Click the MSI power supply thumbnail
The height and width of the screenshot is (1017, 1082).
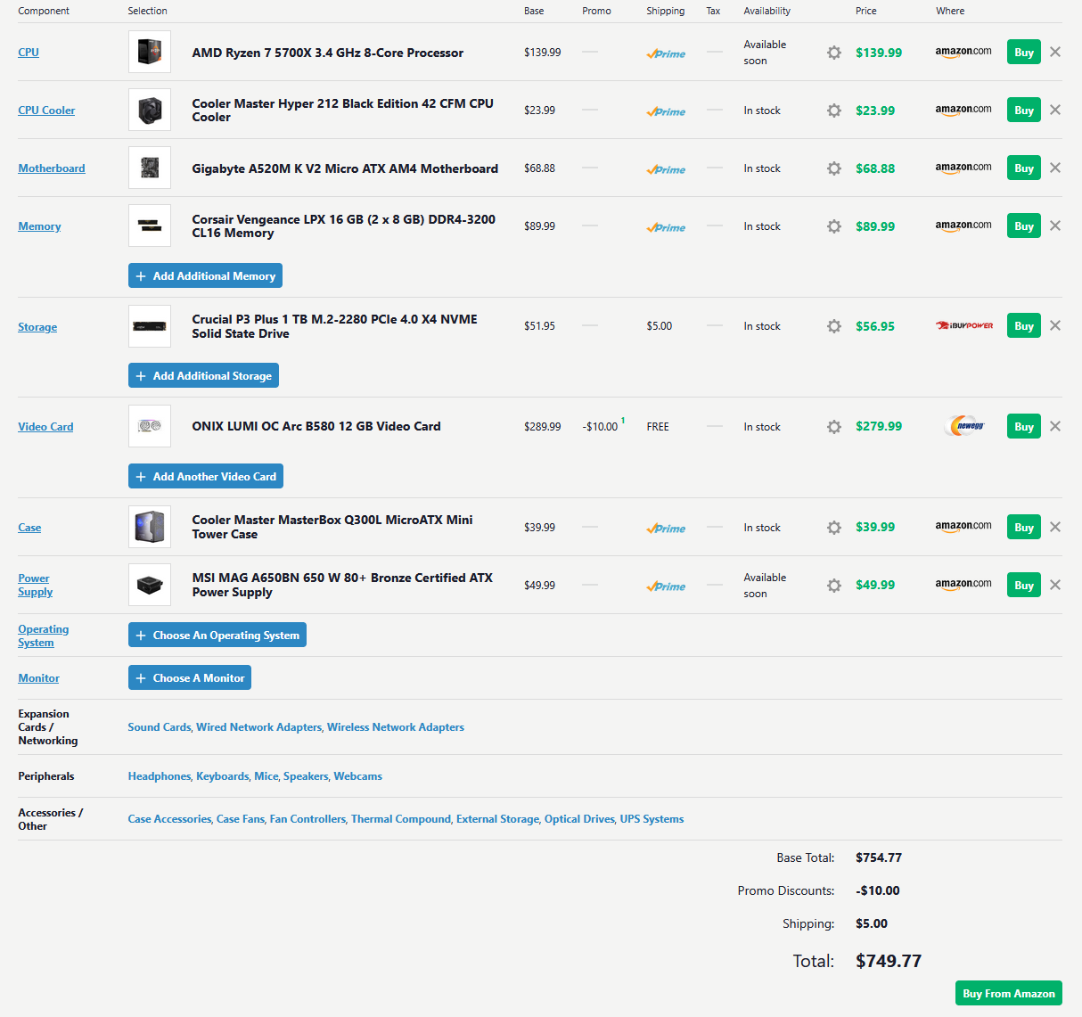point(150,585)
